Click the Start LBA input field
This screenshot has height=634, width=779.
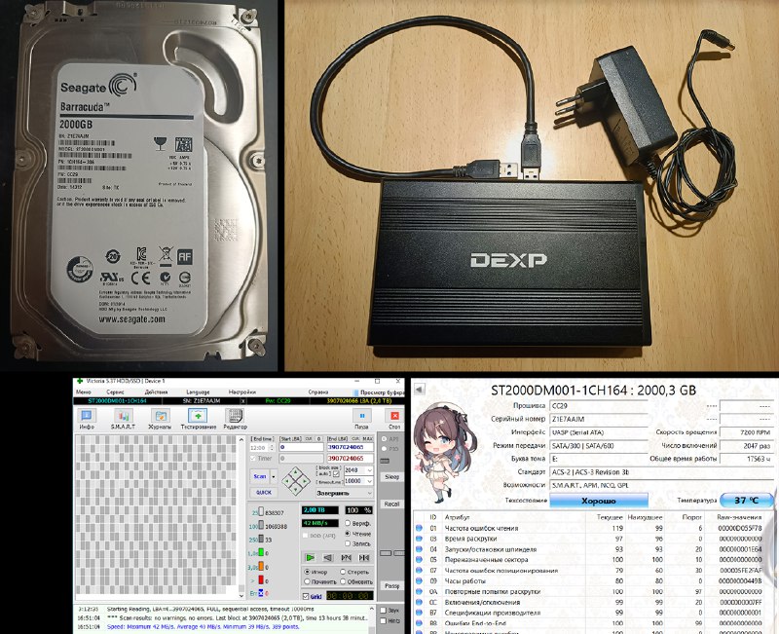[x=301, y=448]
